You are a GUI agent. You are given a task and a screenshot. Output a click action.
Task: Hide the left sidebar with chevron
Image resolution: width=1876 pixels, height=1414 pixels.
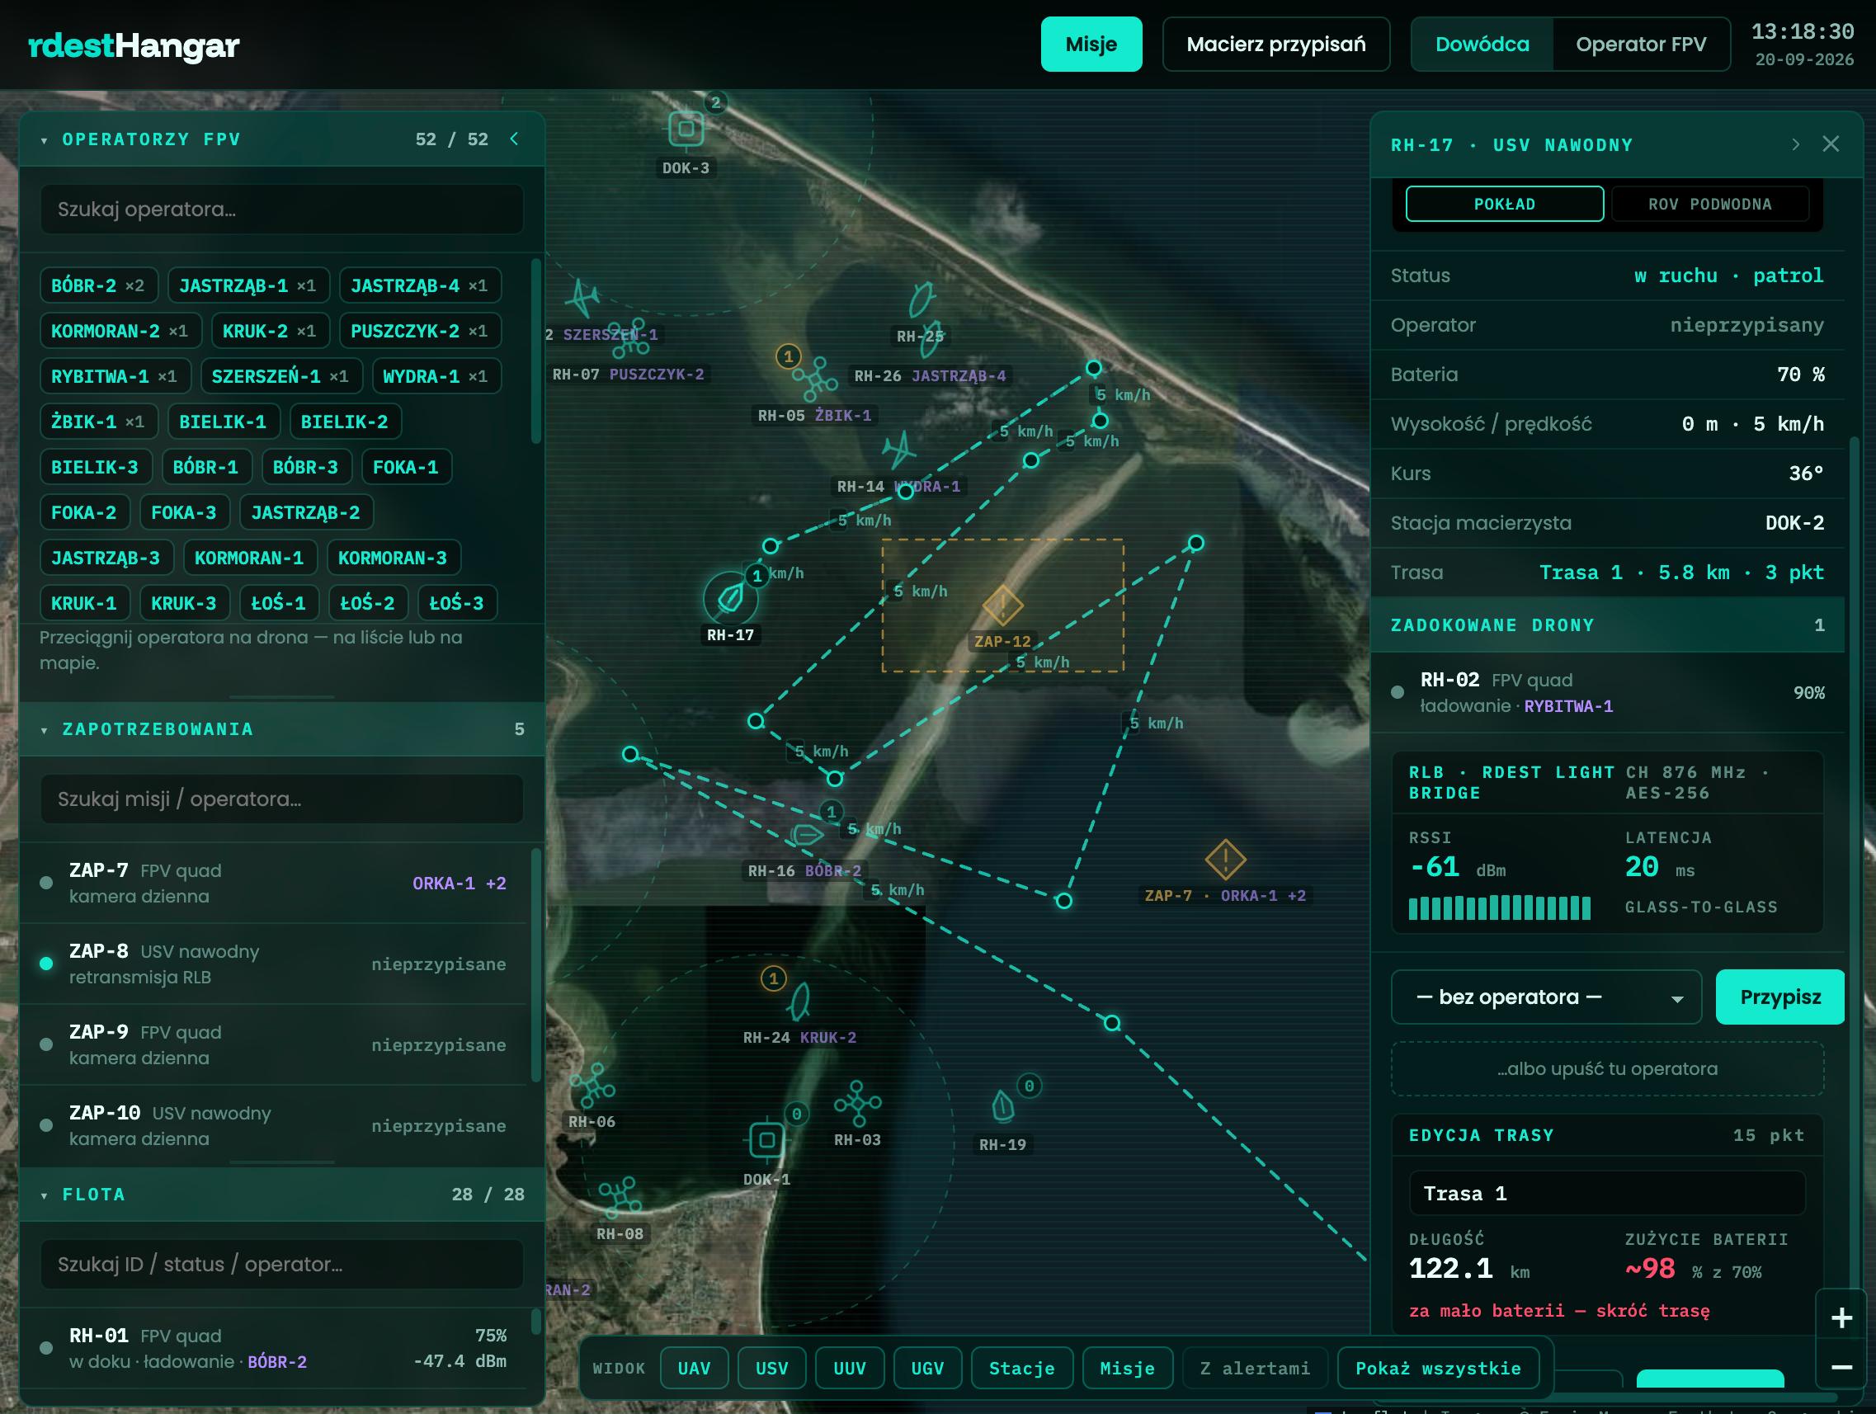[514, 139]
